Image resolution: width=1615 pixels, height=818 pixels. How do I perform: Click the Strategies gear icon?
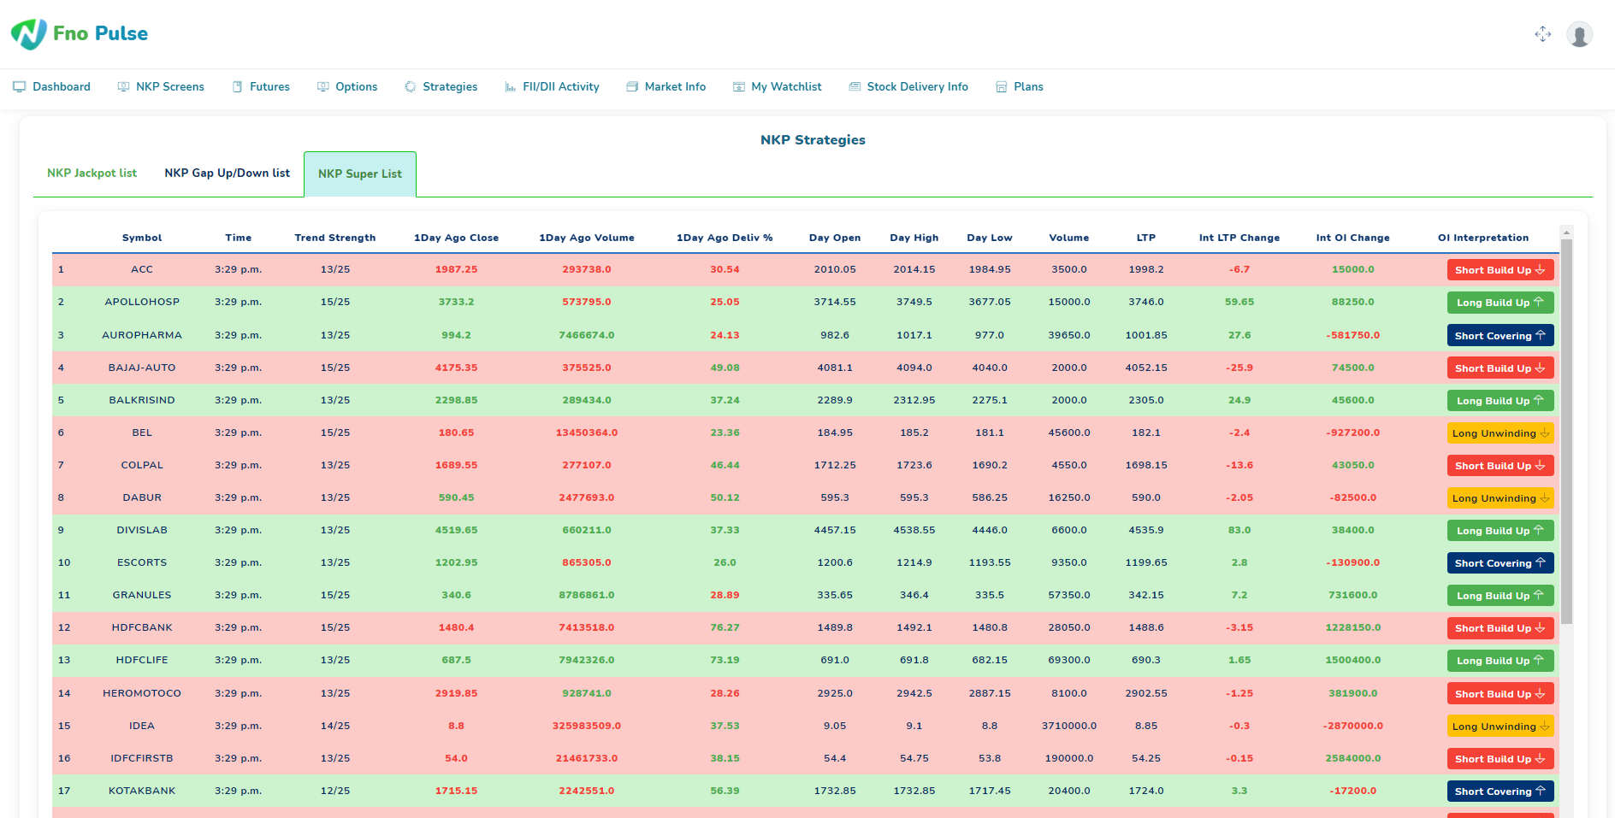tap(410, 87)
